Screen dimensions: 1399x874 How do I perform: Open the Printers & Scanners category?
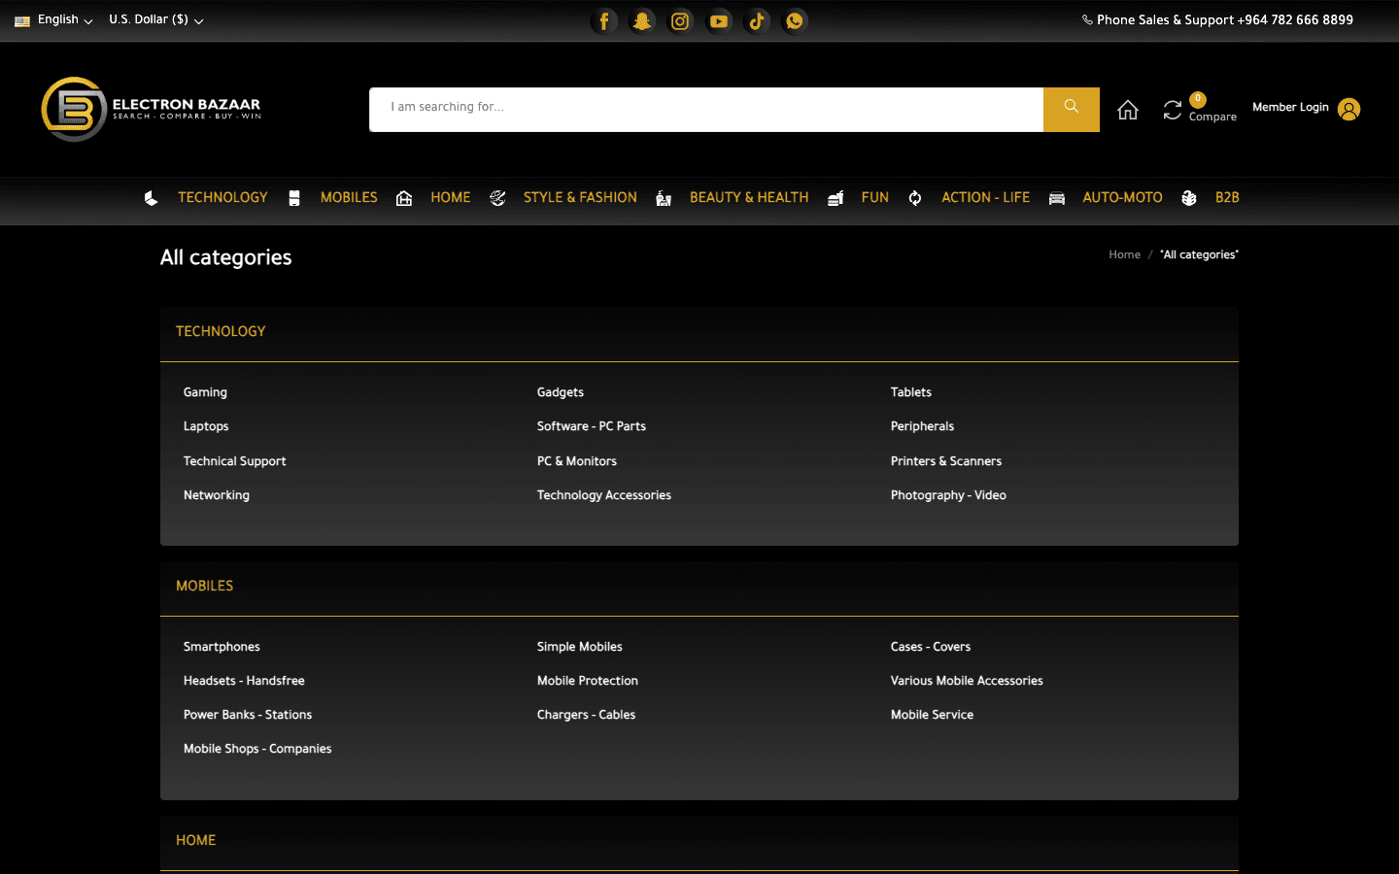tap(946, 461)
